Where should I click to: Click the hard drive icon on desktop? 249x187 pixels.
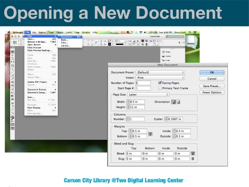point(192,40)
